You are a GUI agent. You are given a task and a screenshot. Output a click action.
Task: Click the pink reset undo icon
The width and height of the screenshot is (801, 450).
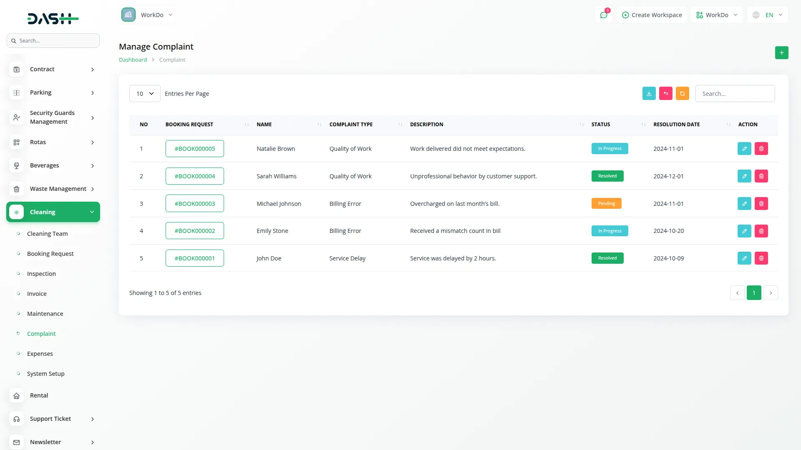coord(665,94)
